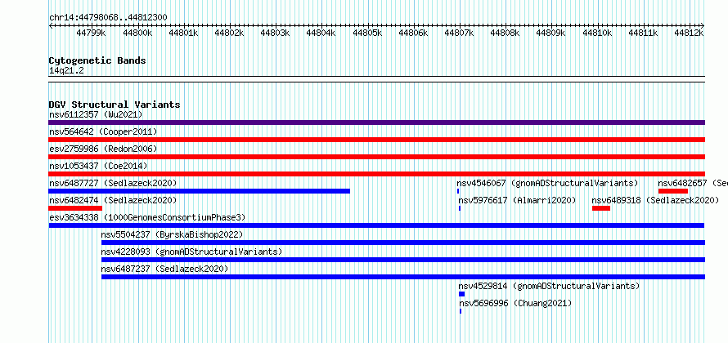
Task: Select the 14q21.2 band label
Action: pyautogui.click(x=66, y=71)
